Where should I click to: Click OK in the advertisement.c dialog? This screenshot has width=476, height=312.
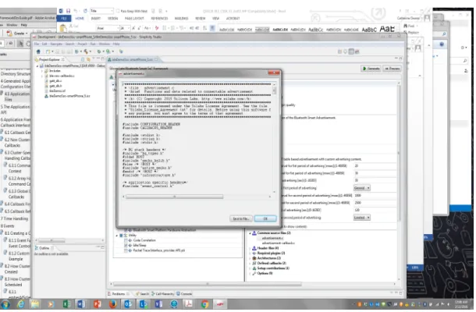point(265,218)
